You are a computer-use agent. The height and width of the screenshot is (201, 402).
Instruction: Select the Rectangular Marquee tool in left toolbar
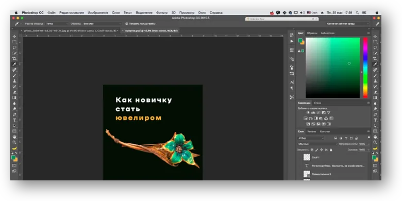[14, 42]
